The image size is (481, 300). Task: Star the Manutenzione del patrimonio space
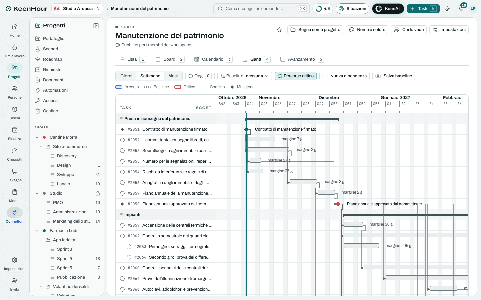[x=279, y=30]
